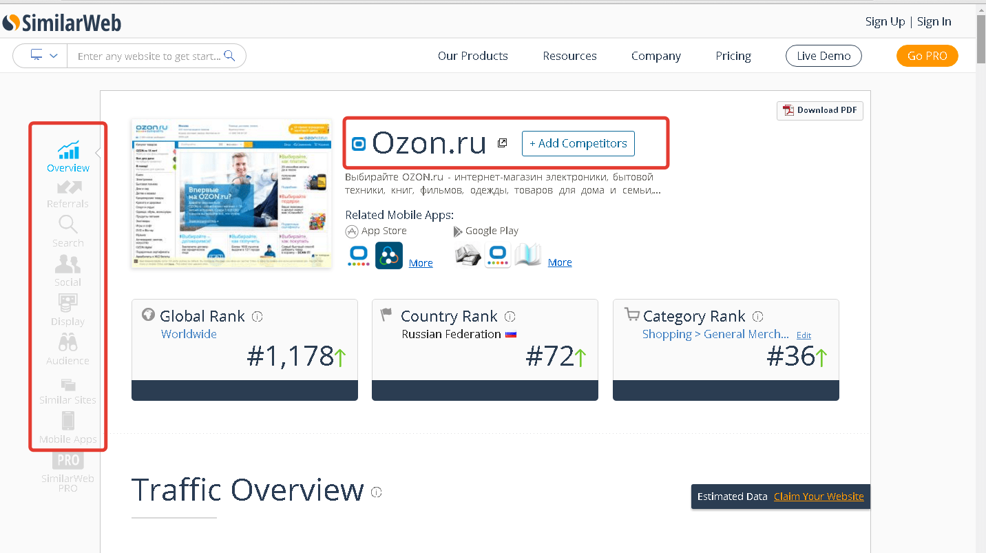Go to the Social sidebar section
This screenshot has height=553, width=986.
pyautogui.click(x=68, y=270)
